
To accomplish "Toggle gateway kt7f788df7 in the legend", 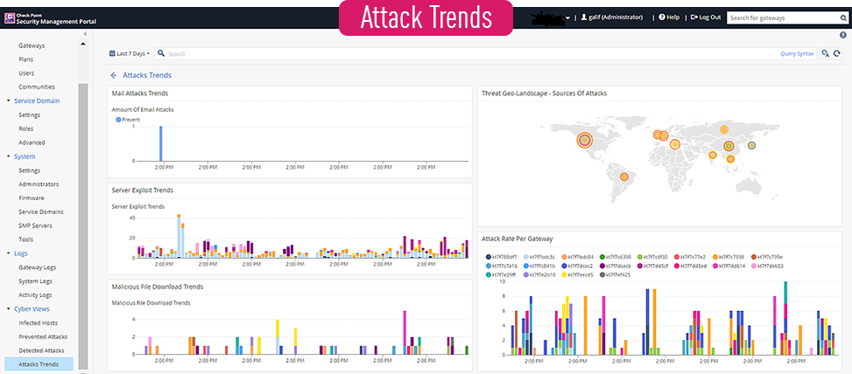I will pyautogui.click(x=503, y=257).
